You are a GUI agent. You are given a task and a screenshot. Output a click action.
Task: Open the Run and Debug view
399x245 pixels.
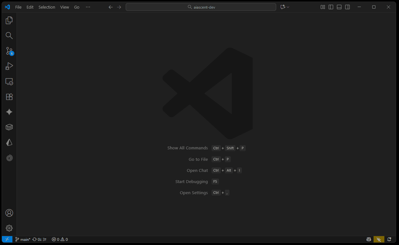[9, 66]
